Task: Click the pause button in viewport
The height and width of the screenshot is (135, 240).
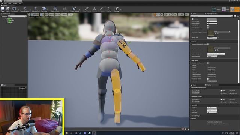Action: (x=186, y=129)
